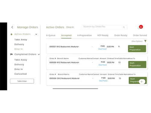Go back using the back arrow

[x=12, y=27]
